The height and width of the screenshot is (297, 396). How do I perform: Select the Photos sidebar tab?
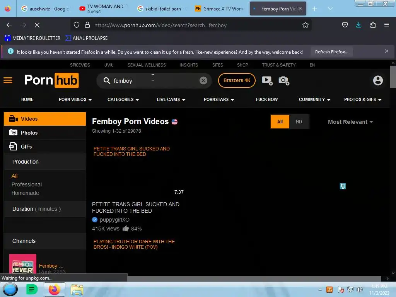(x=45, y=133)
